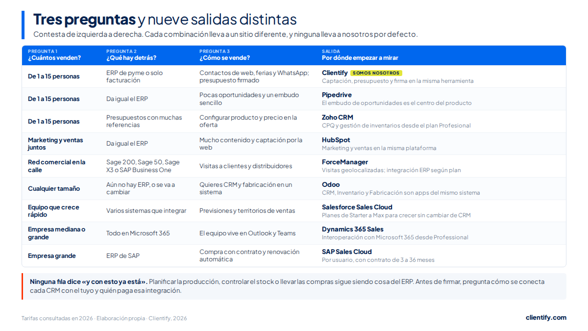
Task: Click the 'Odoo' product name
Action: coord(331,184)
